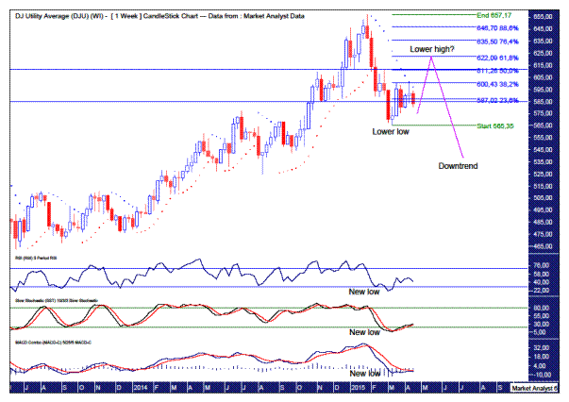Select the 'Downtrend' annotation text
The height and width of the screenshot is (402, 569).
458,166
